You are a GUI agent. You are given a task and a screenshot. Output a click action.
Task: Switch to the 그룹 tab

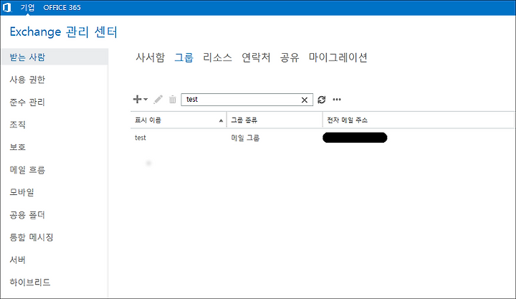[183, 57]
